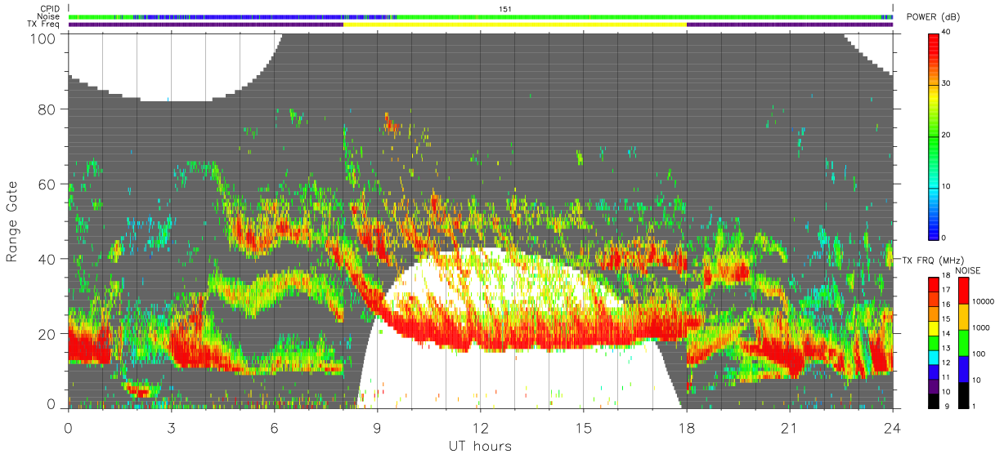
Task: Click the CPID value 151
Action: click(x=505, y=9)
